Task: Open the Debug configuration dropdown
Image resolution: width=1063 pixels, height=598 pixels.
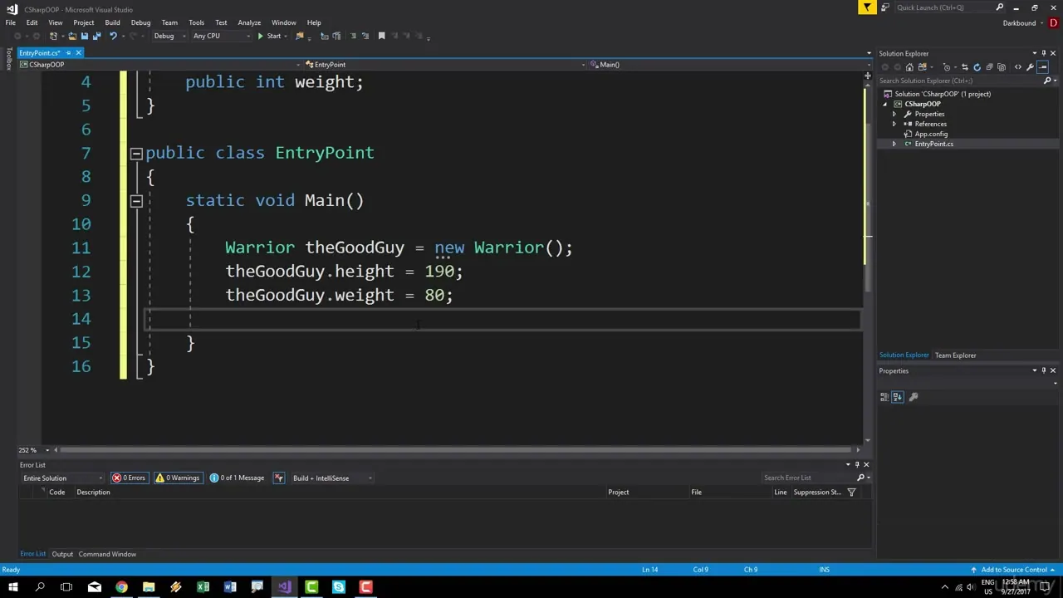Action: click(x=169, y=36)
